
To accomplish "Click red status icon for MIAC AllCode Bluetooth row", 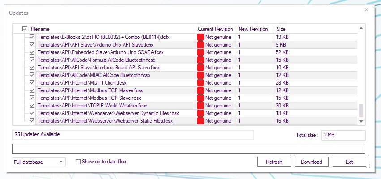I will click(201, 75).
